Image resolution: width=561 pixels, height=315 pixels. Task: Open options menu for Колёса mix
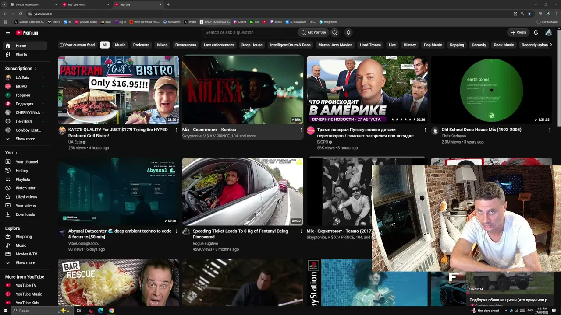(301, 130)
